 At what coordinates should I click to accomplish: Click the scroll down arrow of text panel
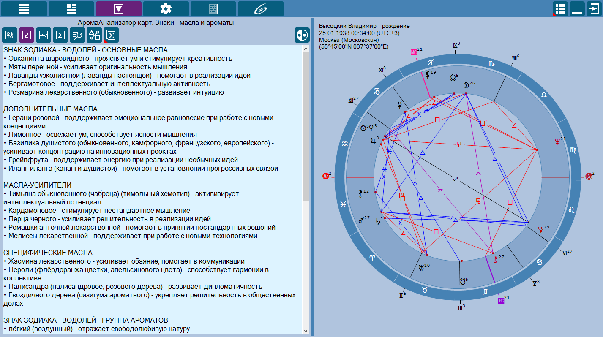click(x=306, y=330)
